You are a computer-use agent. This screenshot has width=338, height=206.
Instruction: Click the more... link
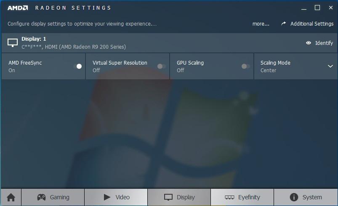tap(261, 23)
